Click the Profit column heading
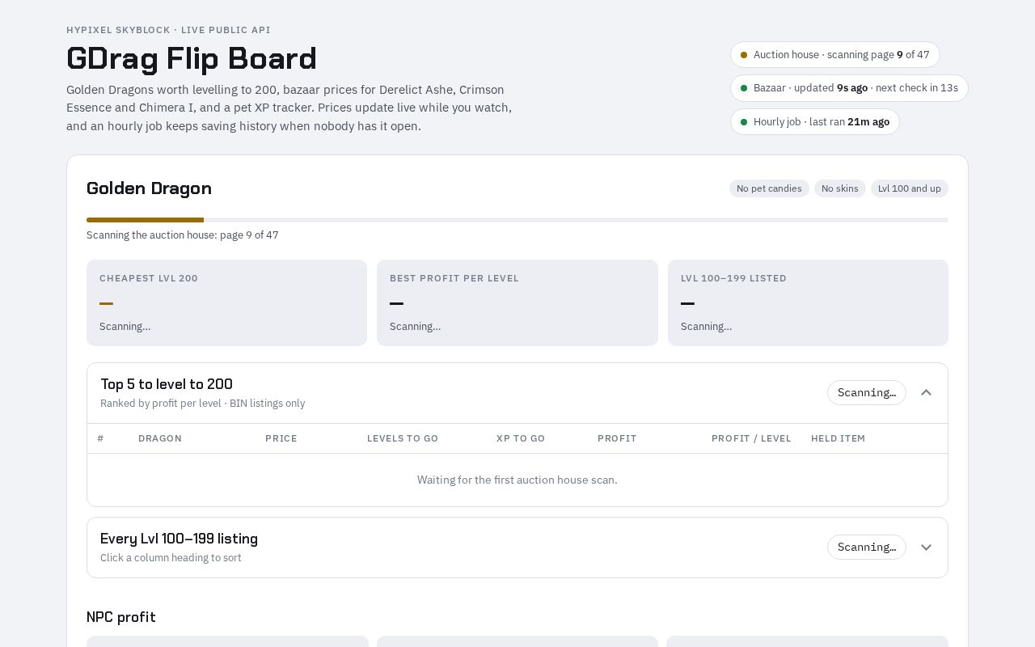This screenshot has height=647, width=1035. (617, 438)
